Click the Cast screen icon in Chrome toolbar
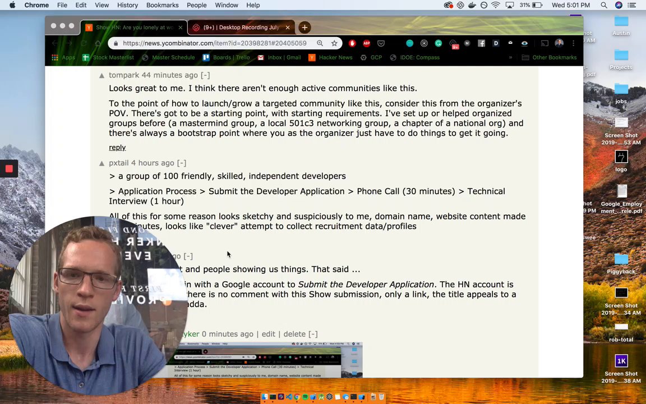The height and width of the screenshot is (404, 646). (x=545, y=43)
